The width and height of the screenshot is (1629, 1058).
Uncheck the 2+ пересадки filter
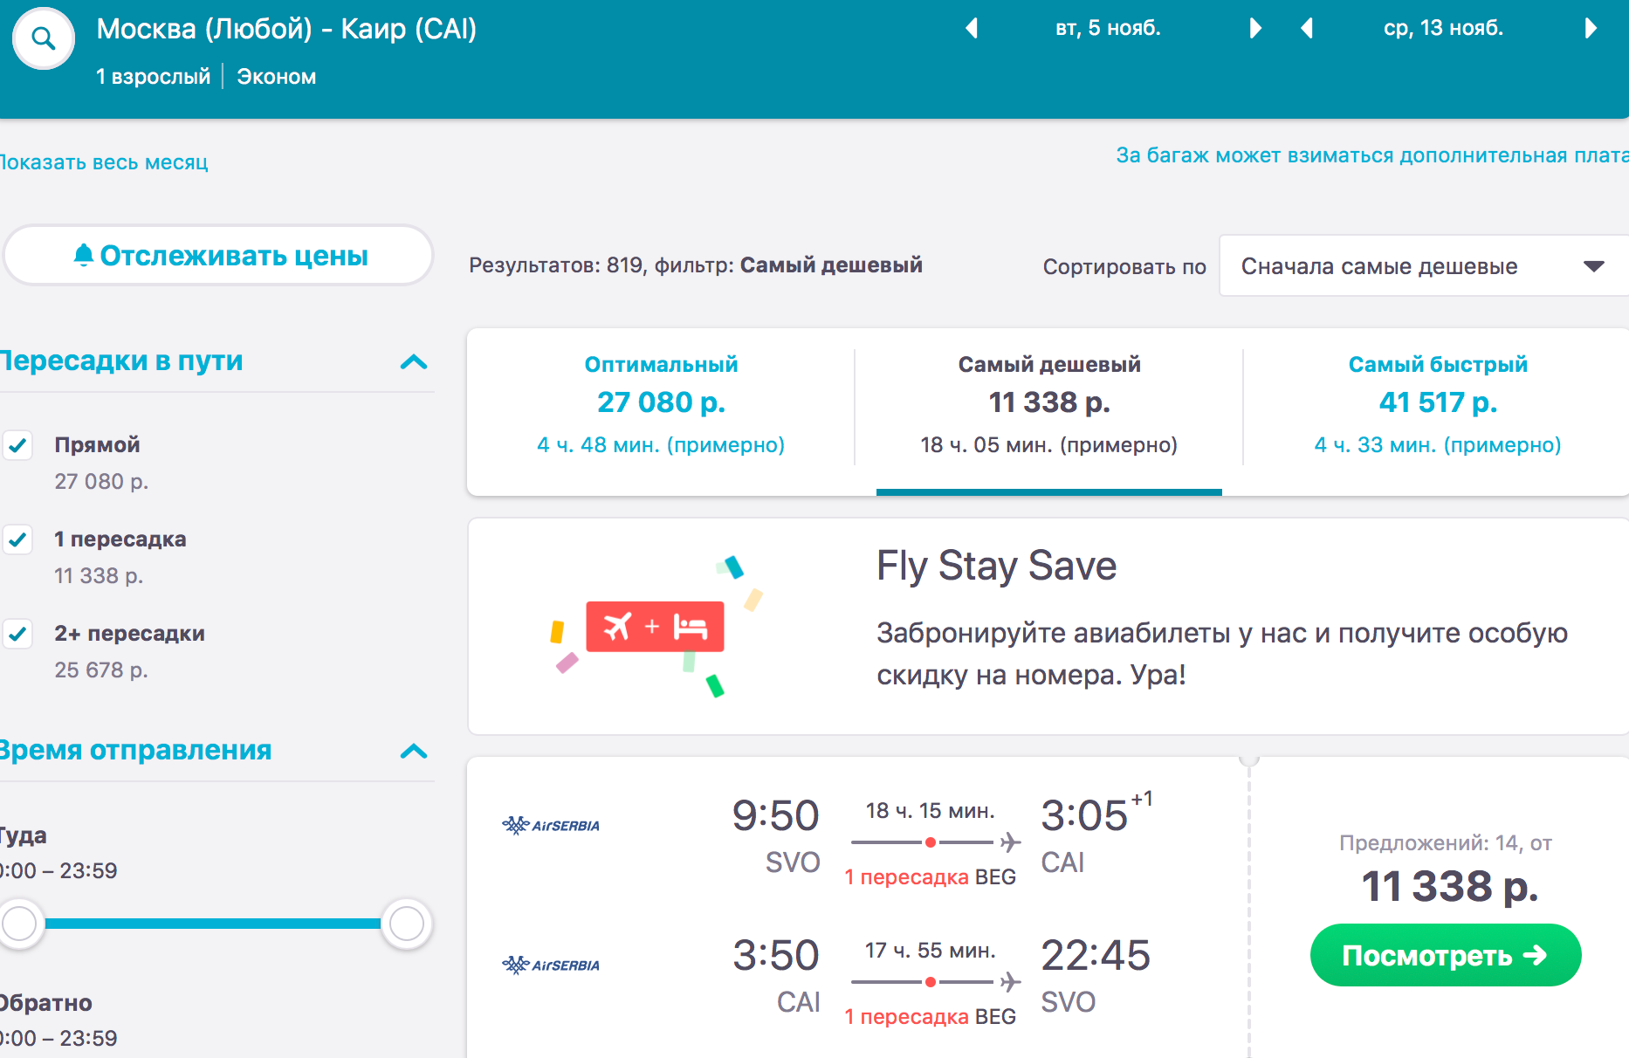point(18,634)
